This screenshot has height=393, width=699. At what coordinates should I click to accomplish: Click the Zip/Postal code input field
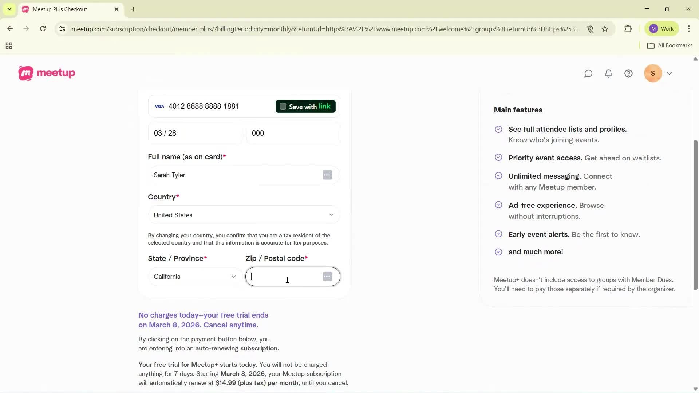coord(288,277)
